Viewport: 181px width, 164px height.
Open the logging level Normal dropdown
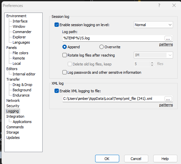pos(153,25)
